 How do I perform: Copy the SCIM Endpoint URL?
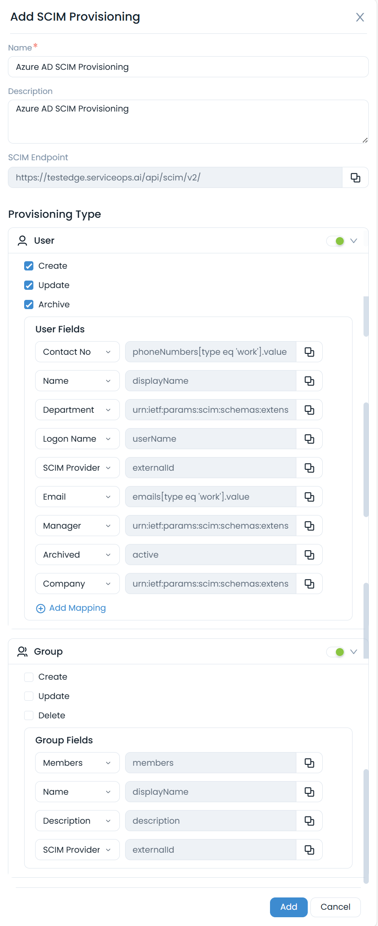(355, 178)
